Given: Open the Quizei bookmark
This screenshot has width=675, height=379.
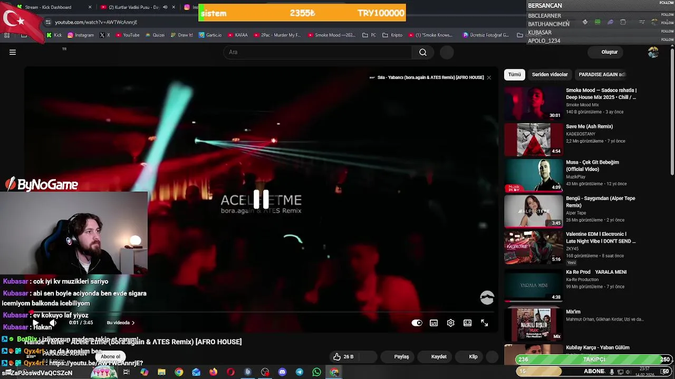Looking at the screenshot, I should pos(155,35).
